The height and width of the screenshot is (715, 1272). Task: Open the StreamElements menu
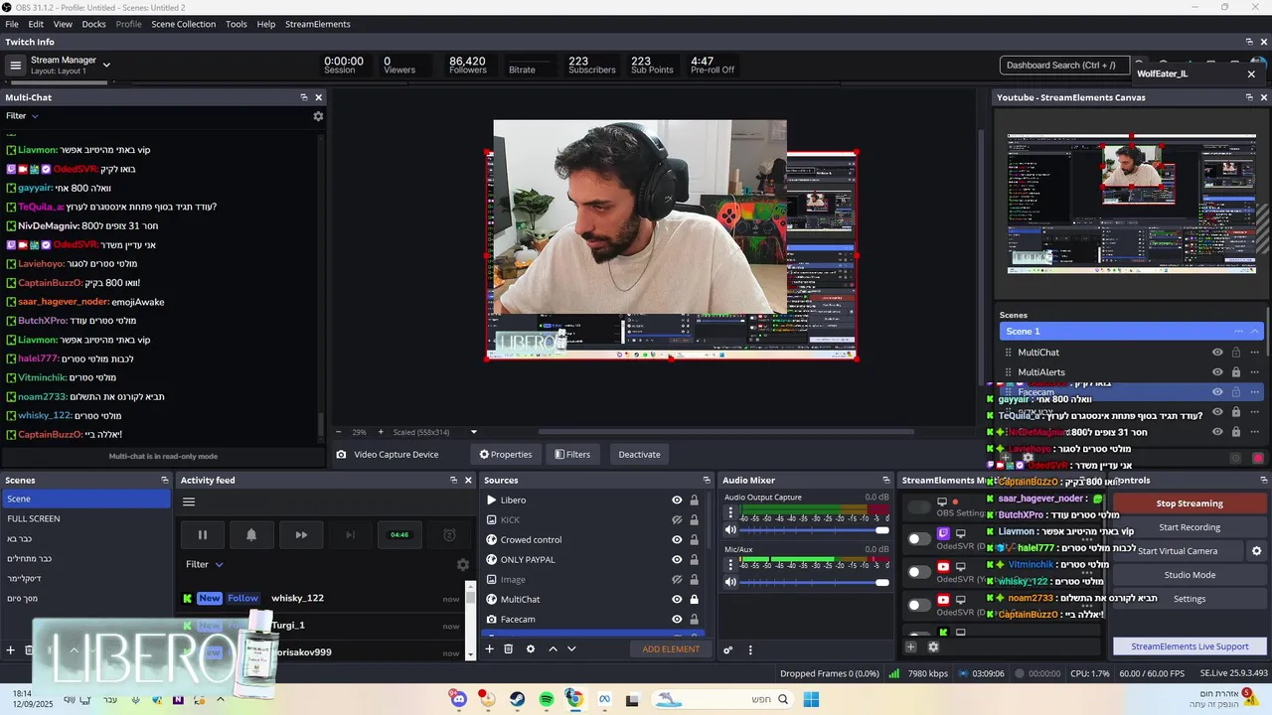(x=318, y=24)
